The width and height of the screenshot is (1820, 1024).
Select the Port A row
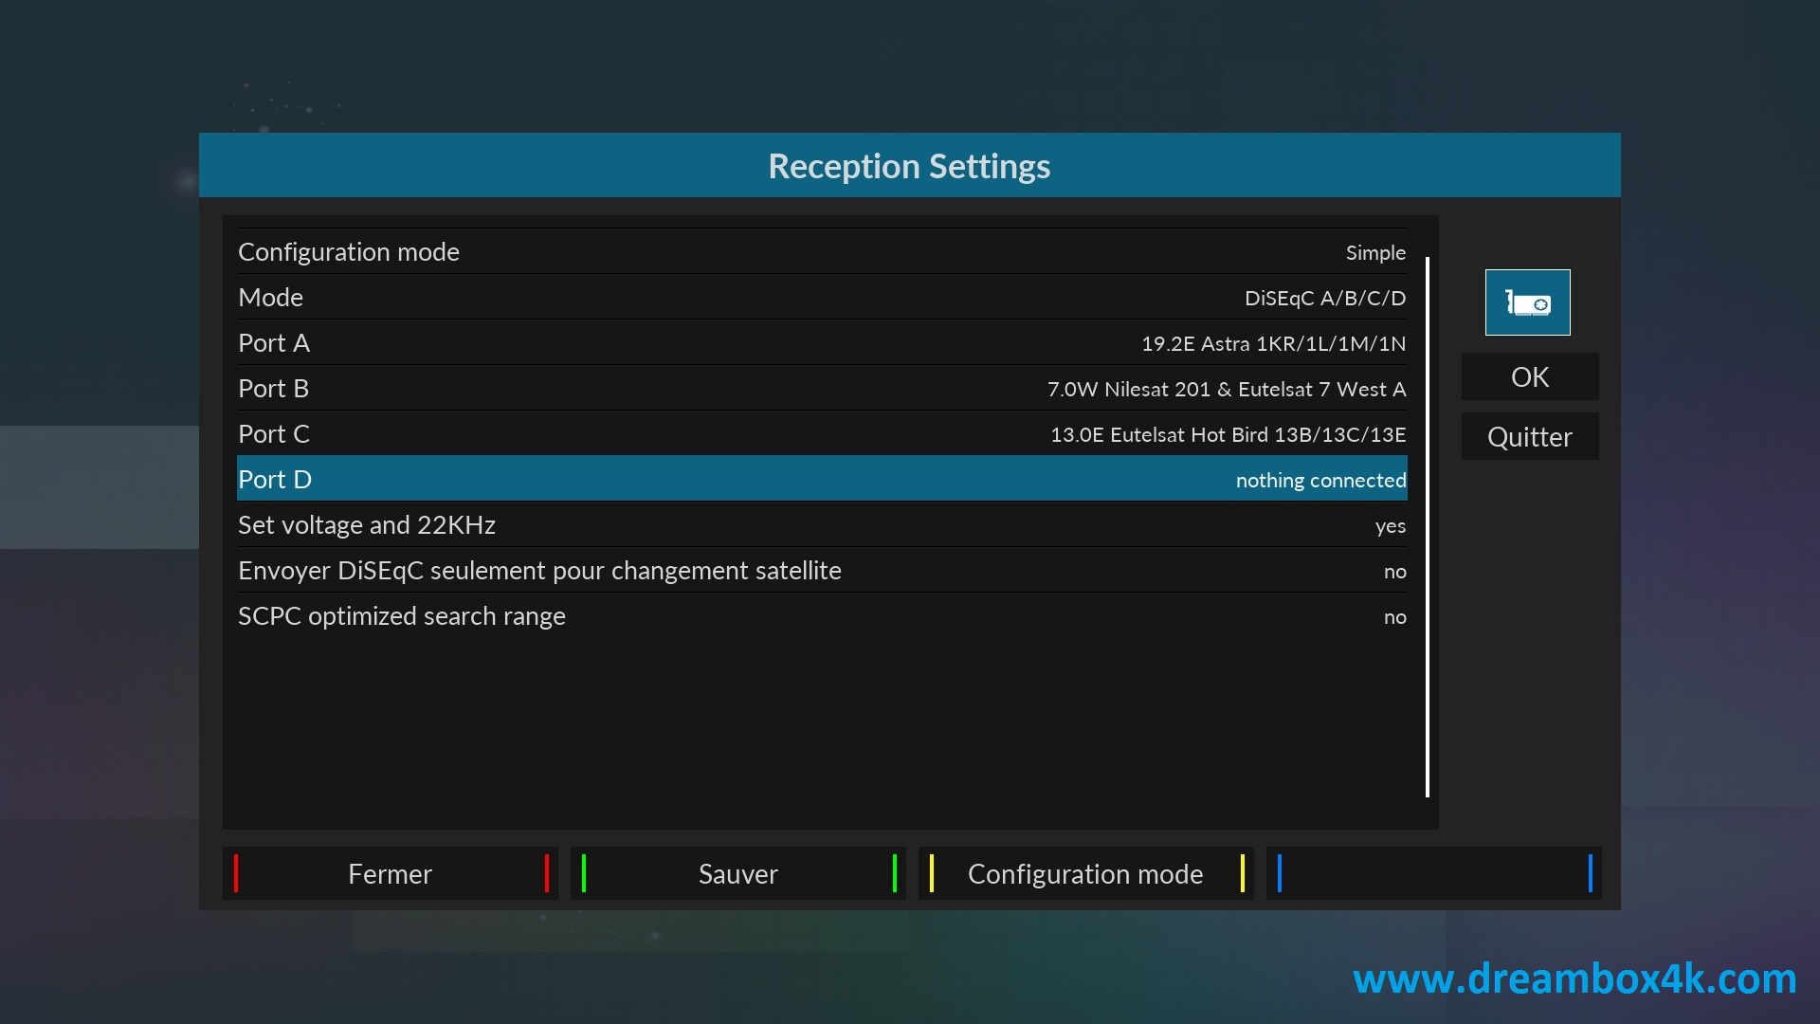(822, 342)
